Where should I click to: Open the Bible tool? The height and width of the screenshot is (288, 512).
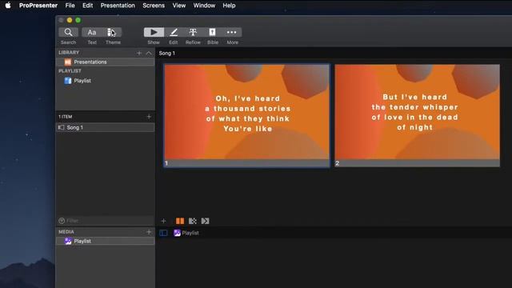point(213,32)
